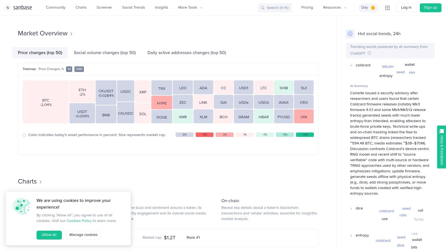The height and width of the screenshot is (251, 446).
Task: Switch to Social volume changes tab
Action: 105,53
